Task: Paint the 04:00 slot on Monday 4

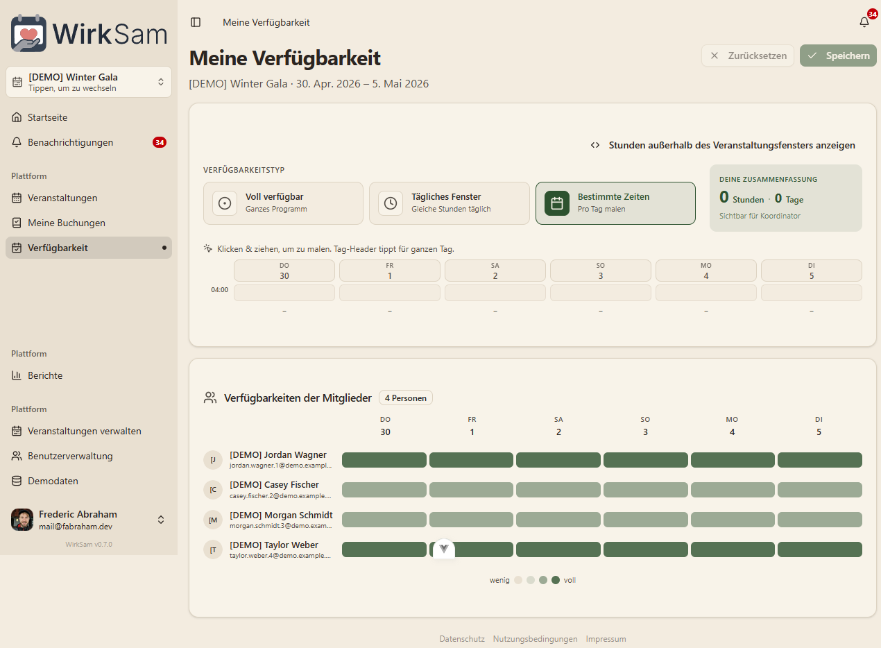Action: click(706, 293)
